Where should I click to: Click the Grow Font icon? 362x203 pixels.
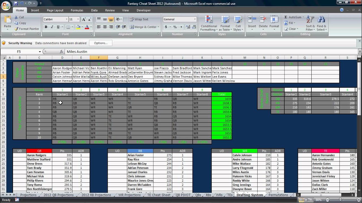coord(84,19)
